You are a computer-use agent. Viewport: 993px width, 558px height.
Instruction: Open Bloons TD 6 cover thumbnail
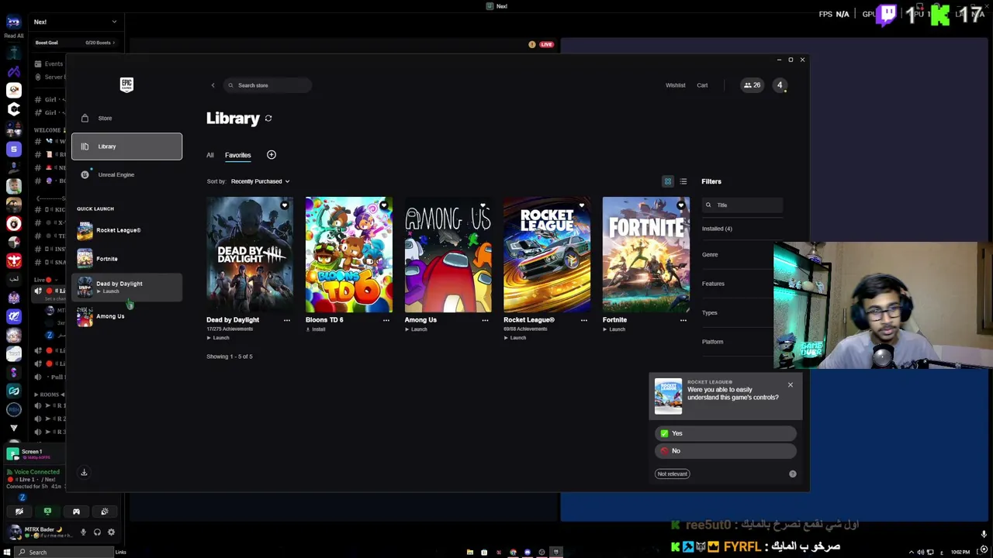[349, 254]
